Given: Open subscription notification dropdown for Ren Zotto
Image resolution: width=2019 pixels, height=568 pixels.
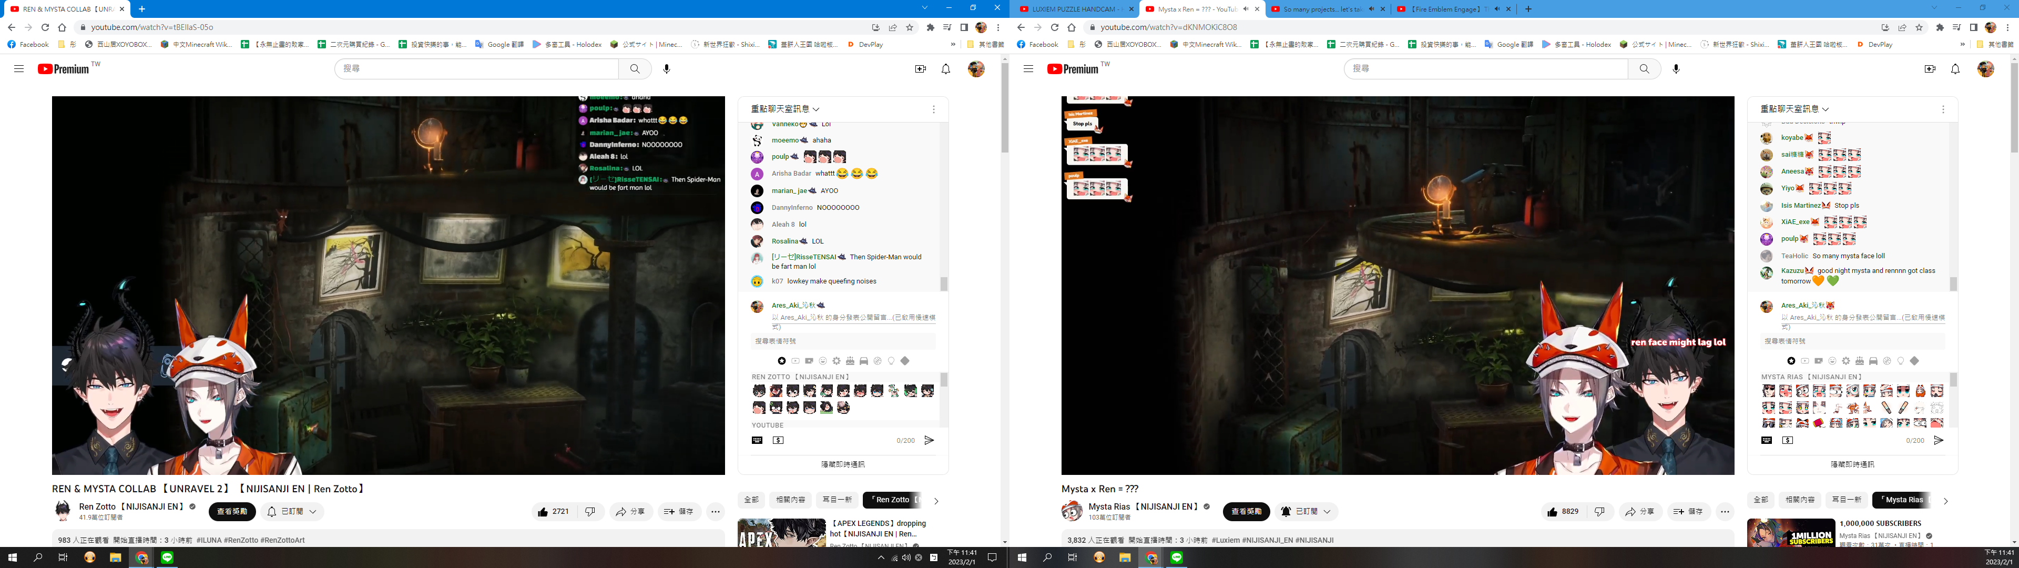Looking at the screenshot, I should coord(292,512).
